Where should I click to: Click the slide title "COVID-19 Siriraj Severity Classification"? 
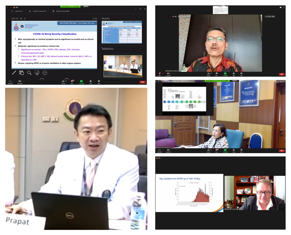click(x=55, y=34)
